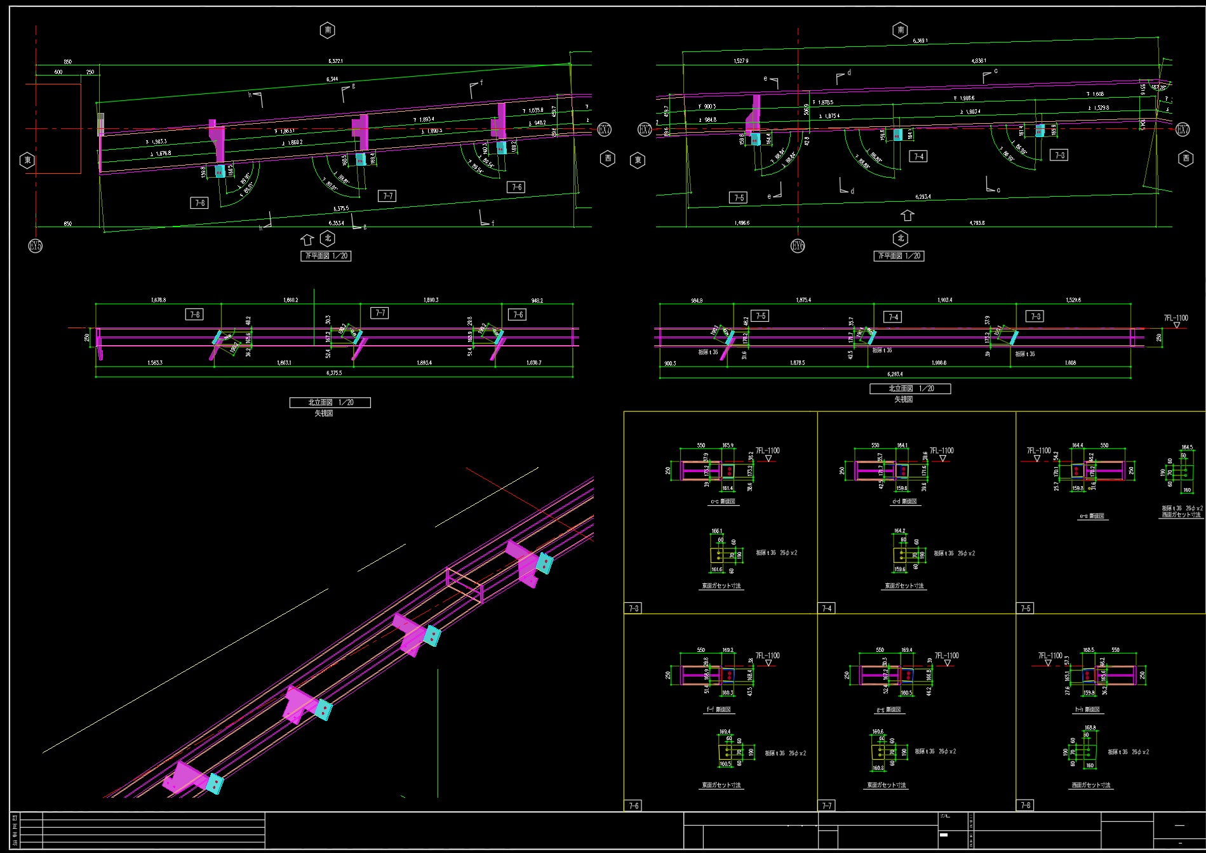Click the left 北立面図 1/20 title box
The width and height of the screenshot is (1206, 853).
[330, 402]
